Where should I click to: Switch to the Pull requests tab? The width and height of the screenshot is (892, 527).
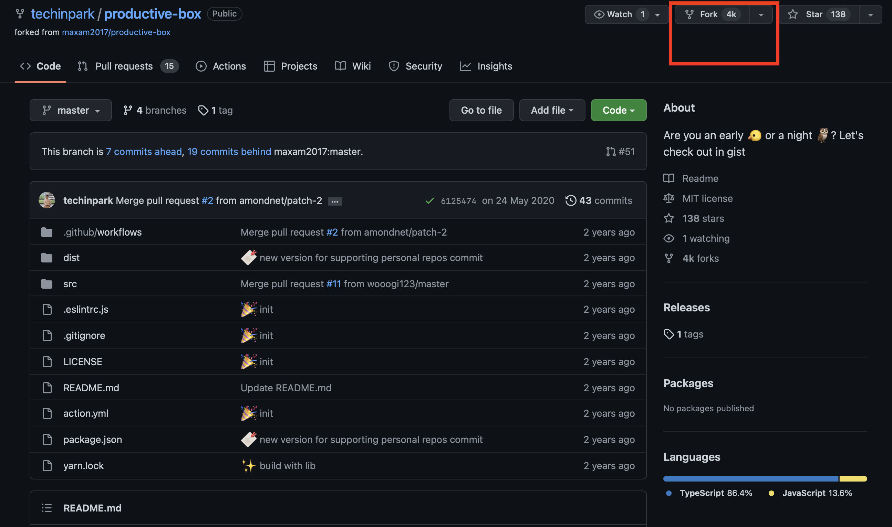(124, 66)
